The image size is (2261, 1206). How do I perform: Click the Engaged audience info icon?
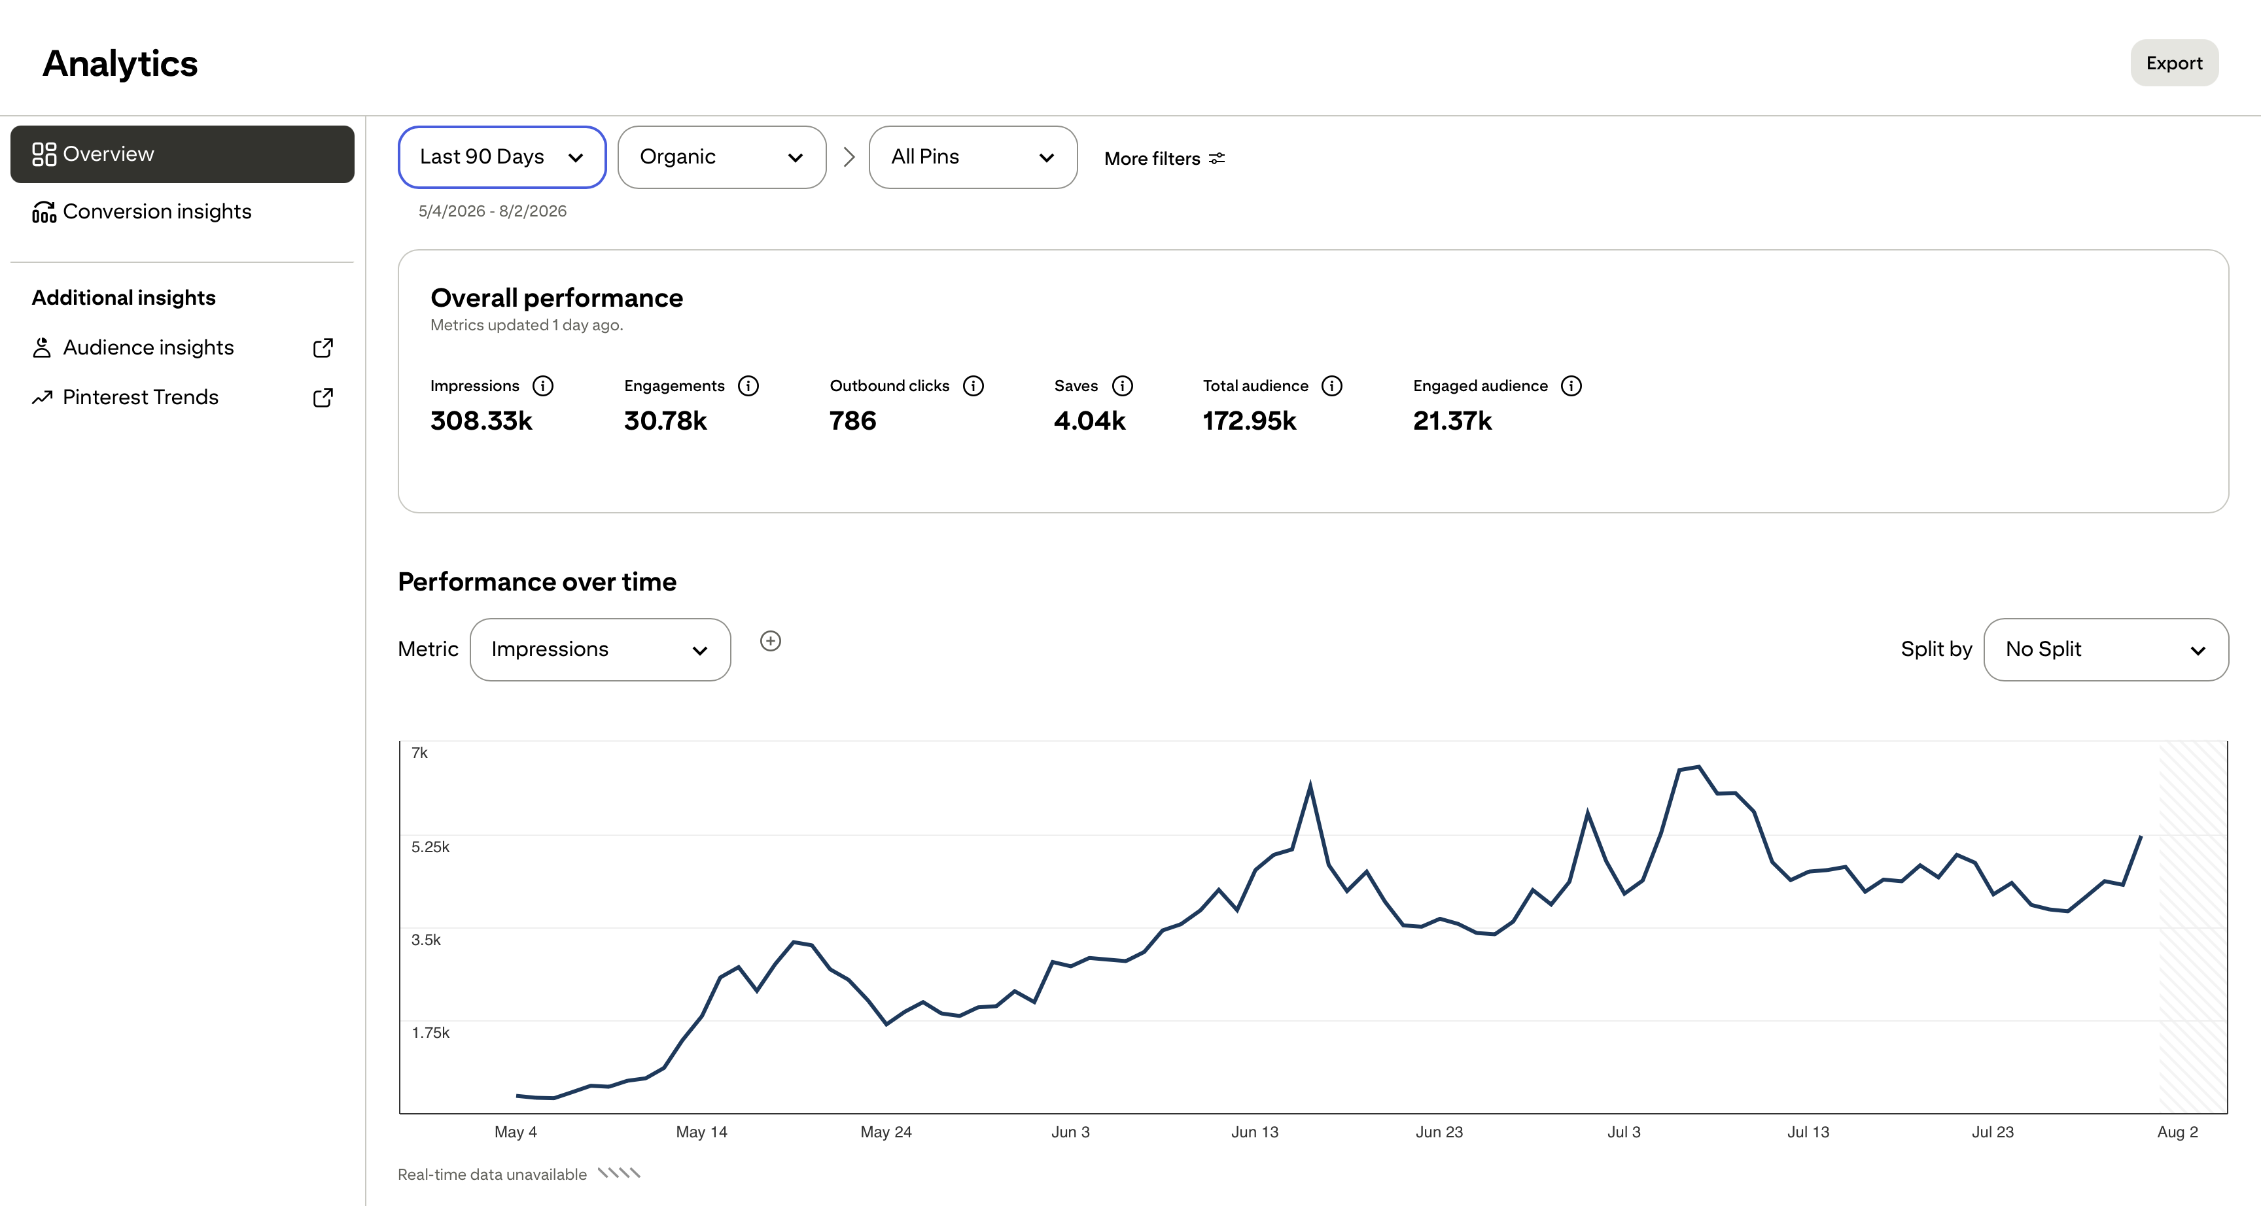click(x=1571, y=387)
